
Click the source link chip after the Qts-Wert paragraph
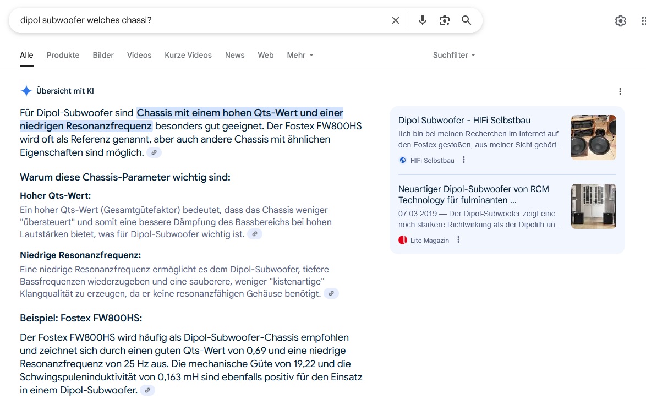tap(255, 234)
